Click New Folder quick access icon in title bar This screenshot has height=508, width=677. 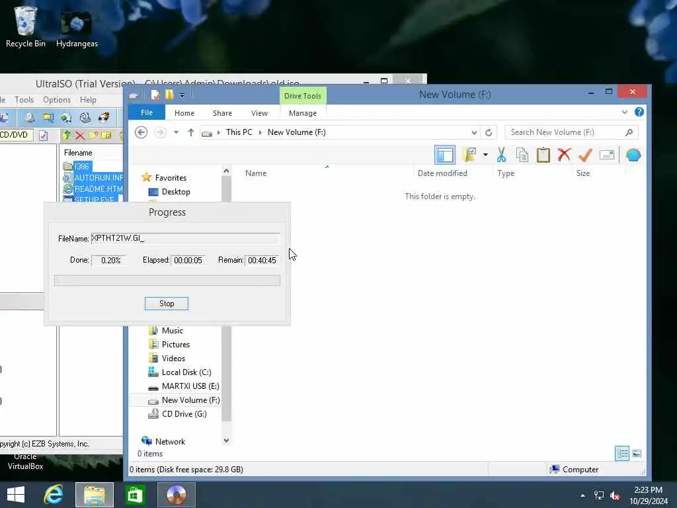coord(169,95)
